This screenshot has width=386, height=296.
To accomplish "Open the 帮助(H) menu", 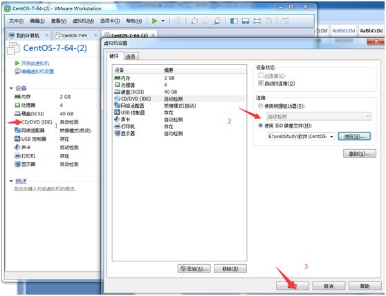I will coord(134,21).
